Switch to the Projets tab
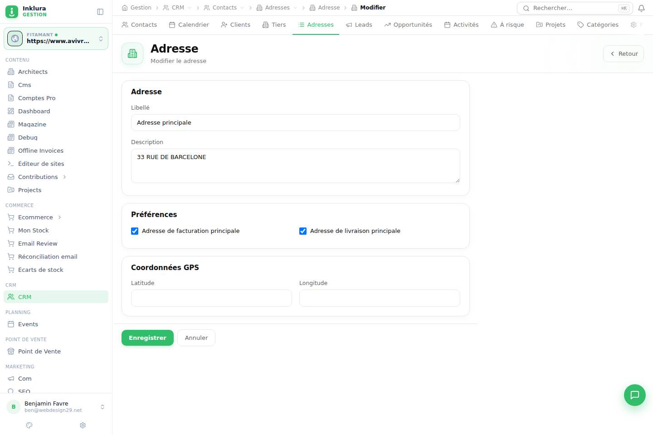The width and height of the screenshot is (653, 435). (551, 25)
